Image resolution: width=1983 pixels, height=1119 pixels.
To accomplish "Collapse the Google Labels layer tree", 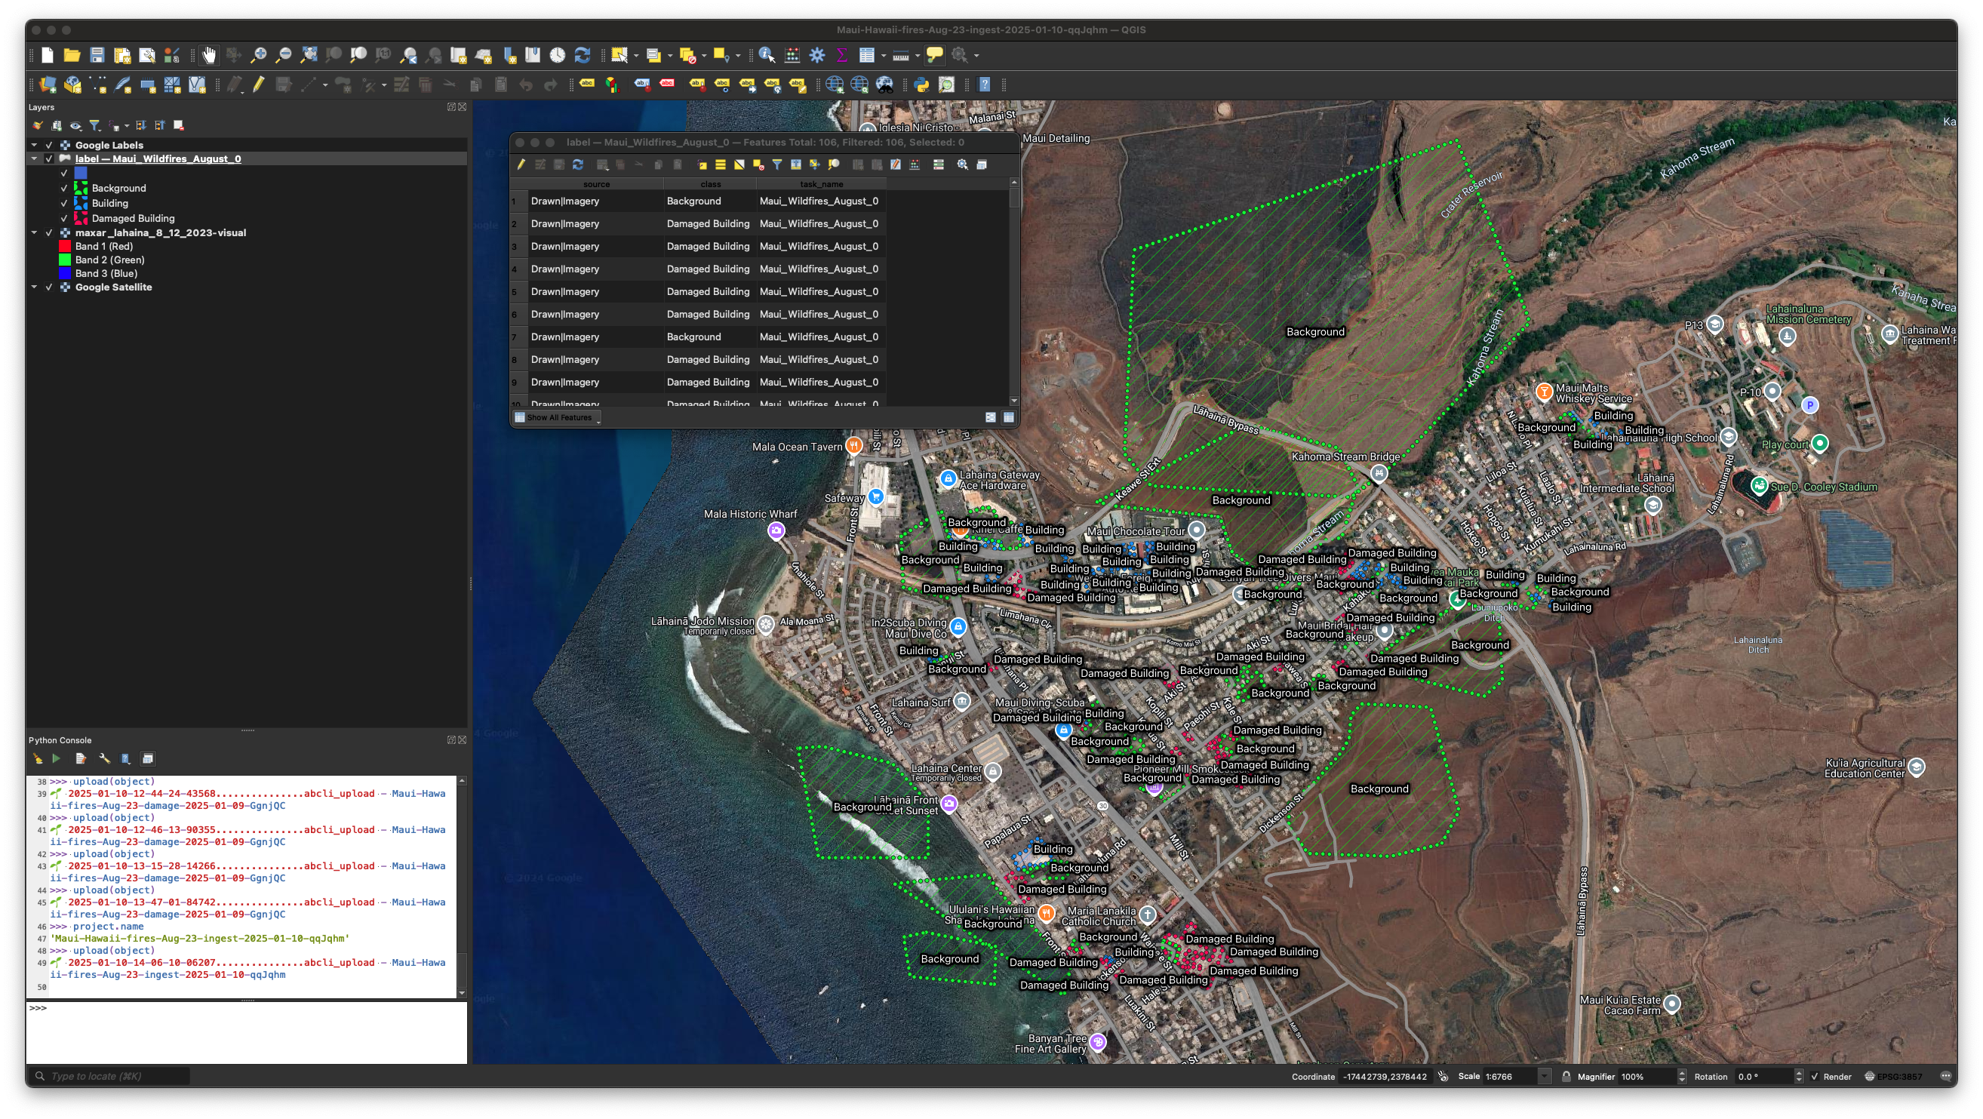I will pos(34,146).
